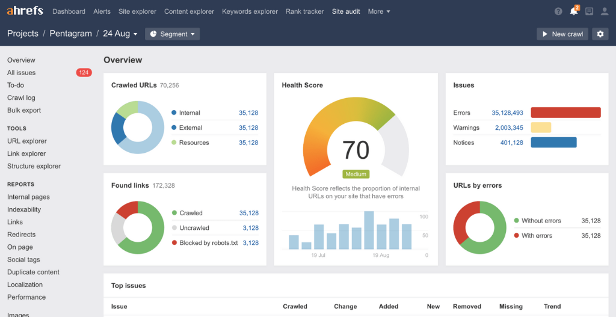
Task: Open the Errors count 35,128,493 link
Action: (x=507, y=112)
